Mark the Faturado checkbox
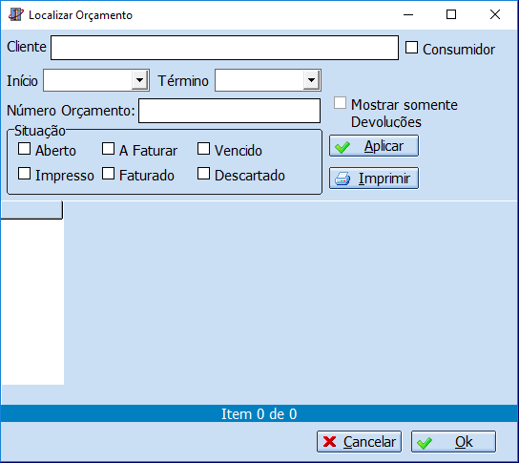This screenshot has height=463, width=519. pos(108,174)
